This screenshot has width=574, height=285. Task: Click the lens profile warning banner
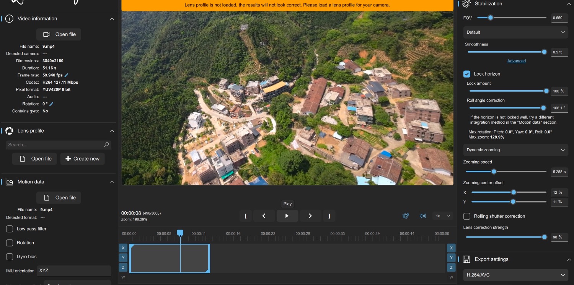tap(287, 5)
